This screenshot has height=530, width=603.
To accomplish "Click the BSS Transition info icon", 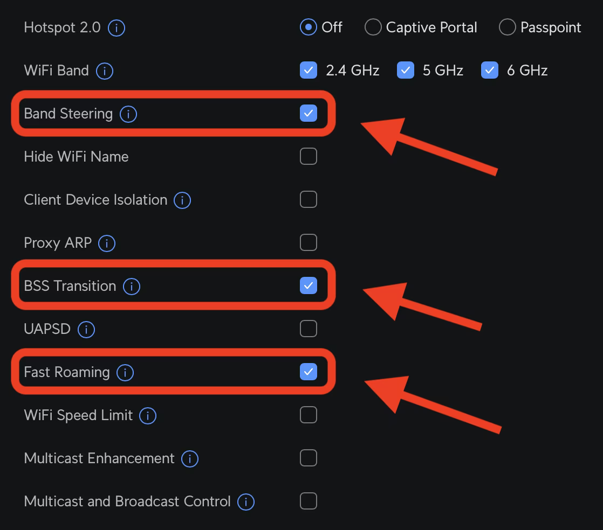I will pyautogui.click(x=131, y=286).
